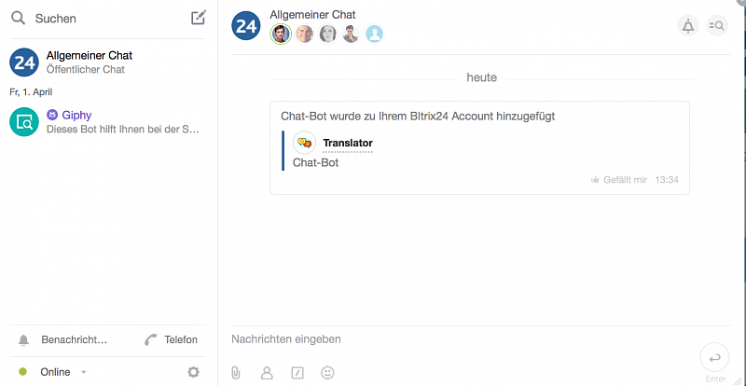Image resolution: width=746 pixels, height=386 pixels.
Task: Like the message with Gefällt mir
Action: [x=619, y=180]
